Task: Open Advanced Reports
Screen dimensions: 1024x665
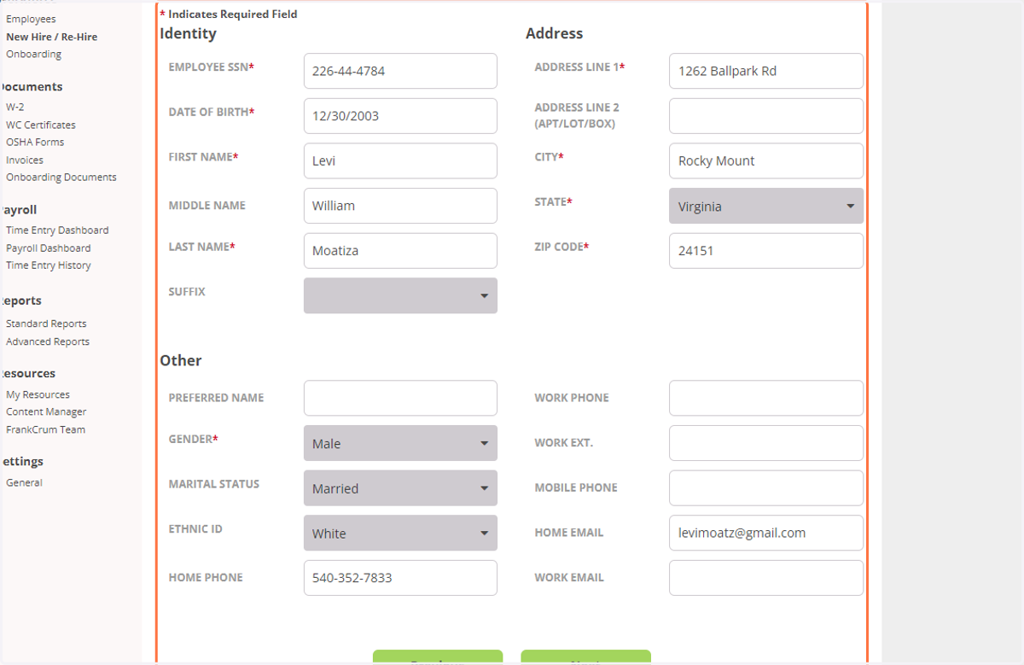Action: click(47, 341)
